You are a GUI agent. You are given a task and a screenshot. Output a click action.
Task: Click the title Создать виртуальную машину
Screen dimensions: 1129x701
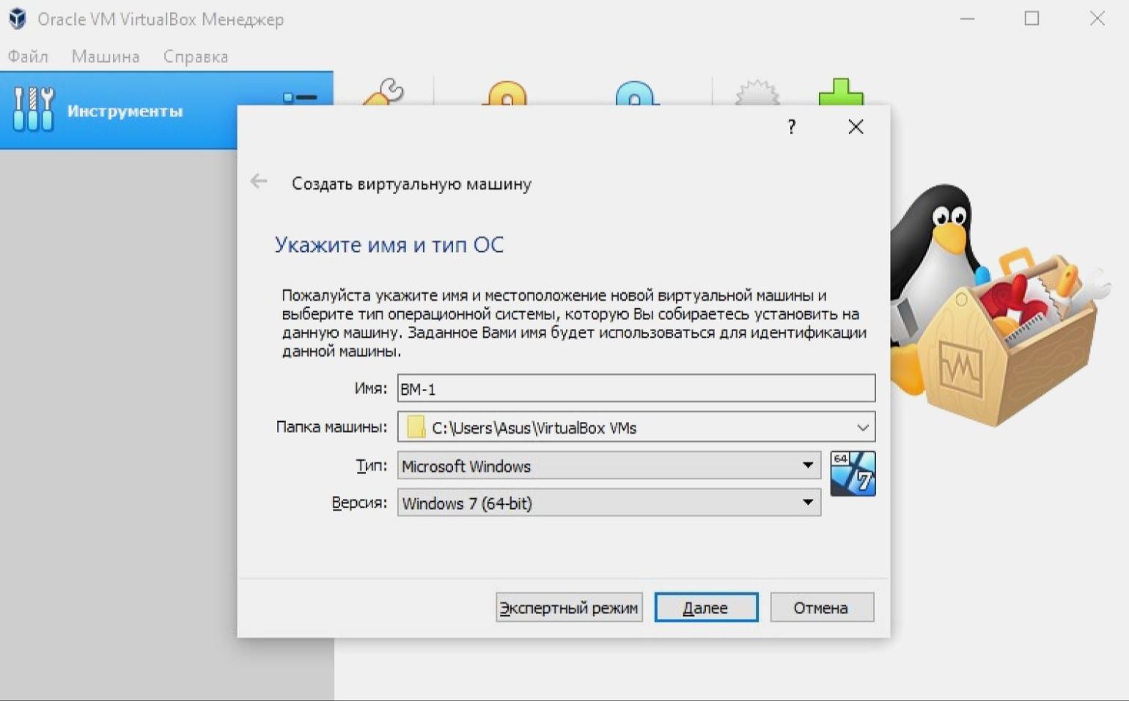pos(411,184)
